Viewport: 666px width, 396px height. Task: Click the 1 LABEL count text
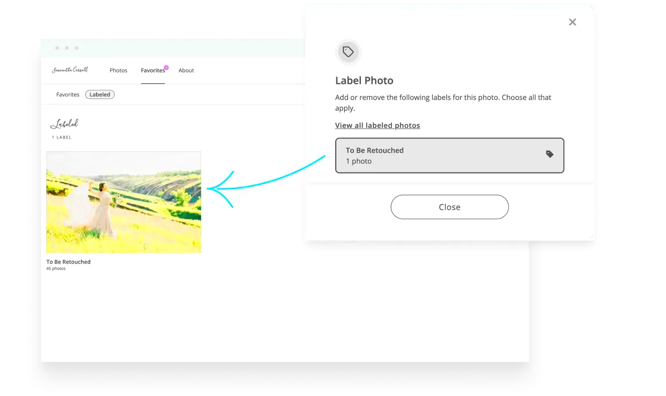[x=62, y=137]
